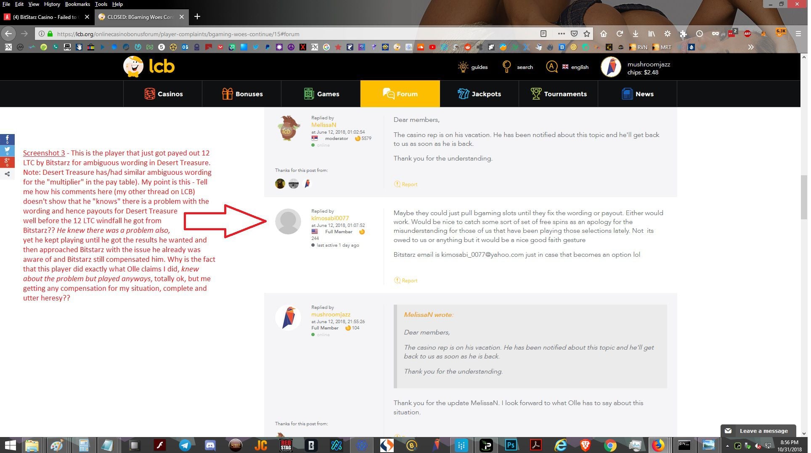Open Firefox hamburger menu
This screenshot has width=811, height=453.
click(798, 34)
